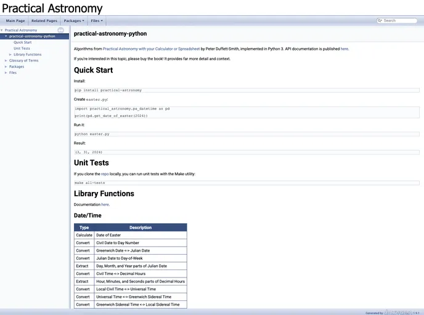Click the 'print(pd.get_date_of_easter(2024))' line
The height and width of the screenshot is (315, 424).
(111, 116)
